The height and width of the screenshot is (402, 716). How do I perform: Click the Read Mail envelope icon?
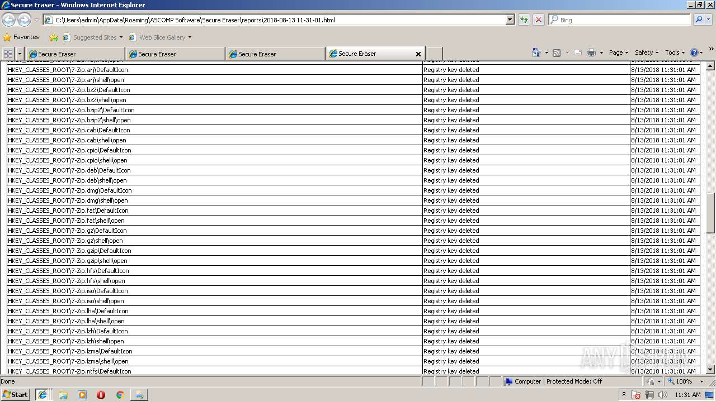point(578,52)
